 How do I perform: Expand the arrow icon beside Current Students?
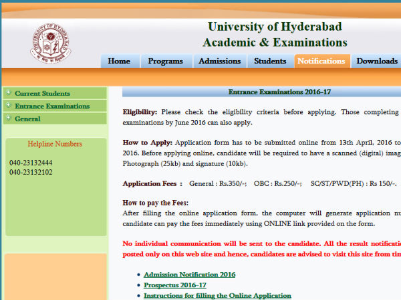pyautogui.click(x=8, y=93)
